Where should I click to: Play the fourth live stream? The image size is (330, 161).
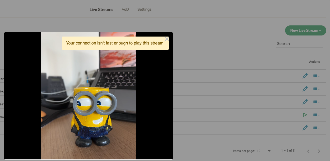(x=305, y=115)
